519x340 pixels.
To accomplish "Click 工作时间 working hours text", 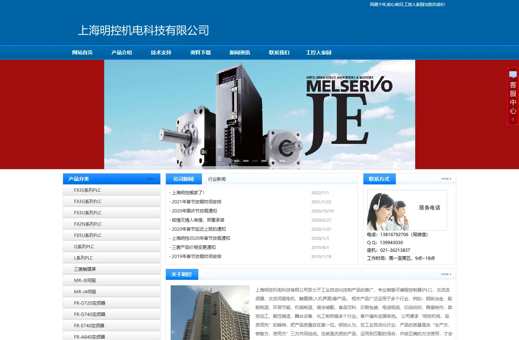I will pos(401,258).
